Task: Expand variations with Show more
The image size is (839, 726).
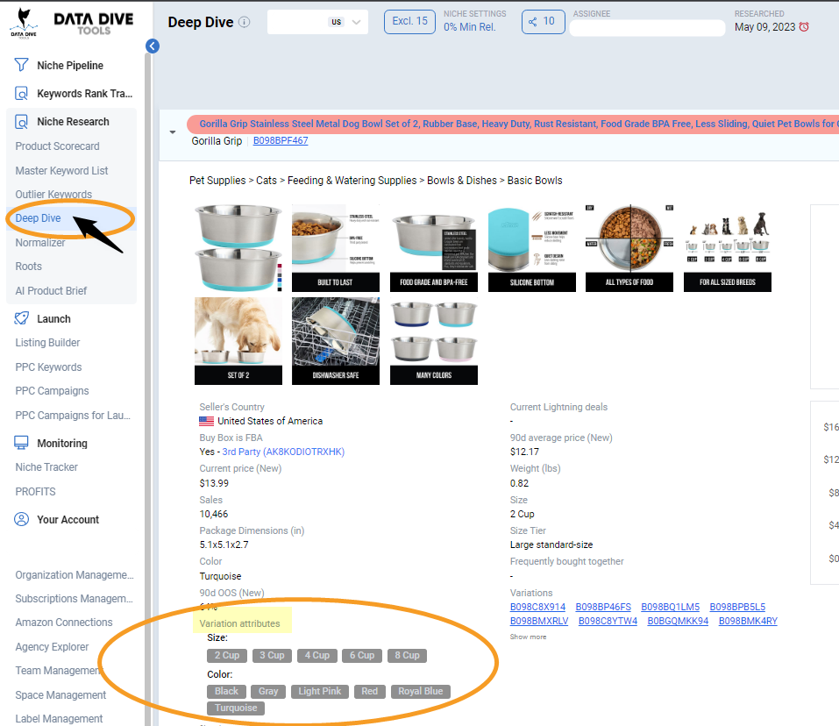Action: [528, 637]
